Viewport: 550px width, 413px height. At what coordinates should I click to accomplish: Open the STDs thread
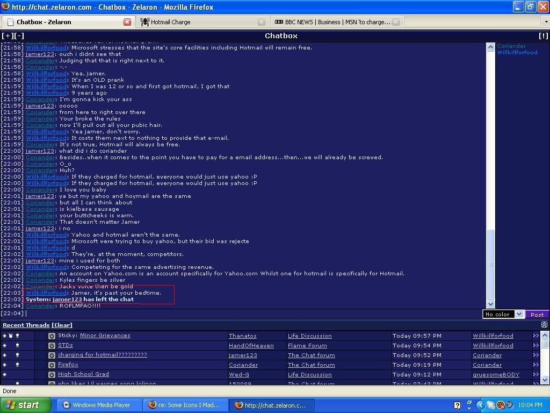(65, 345)
